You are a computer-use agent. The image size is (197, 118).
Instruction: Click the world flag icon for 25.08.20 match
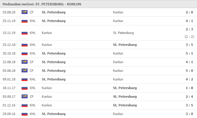pyautogui.click(x=25, y=12)
